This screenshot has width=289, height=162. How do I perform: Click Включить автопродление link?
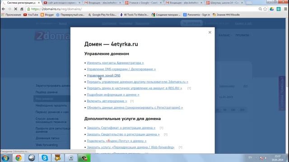(107, 101)
